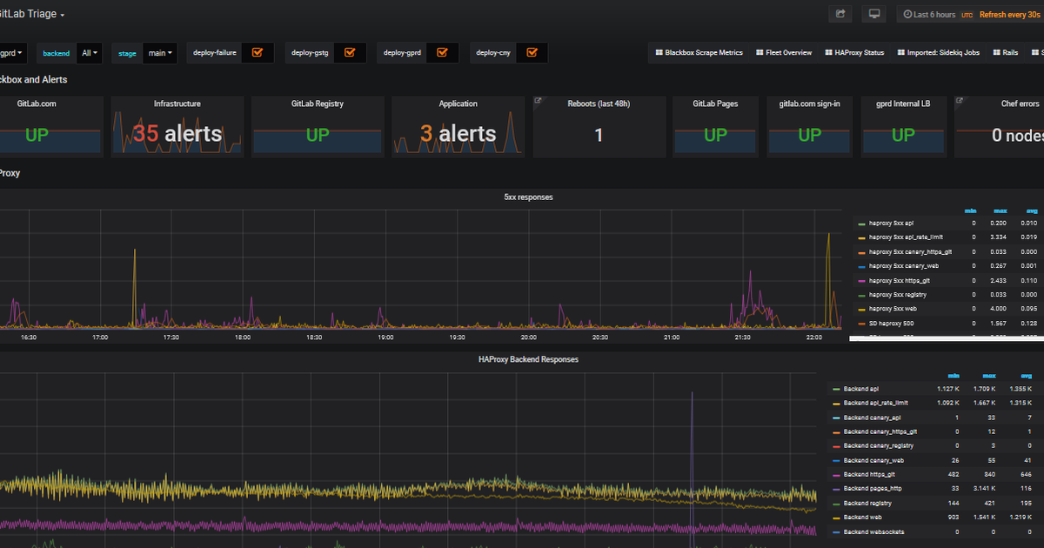Open the Application panel title menu
Image resolution: width=1044 pixels, height=548 pixels.
pos(458,104)
